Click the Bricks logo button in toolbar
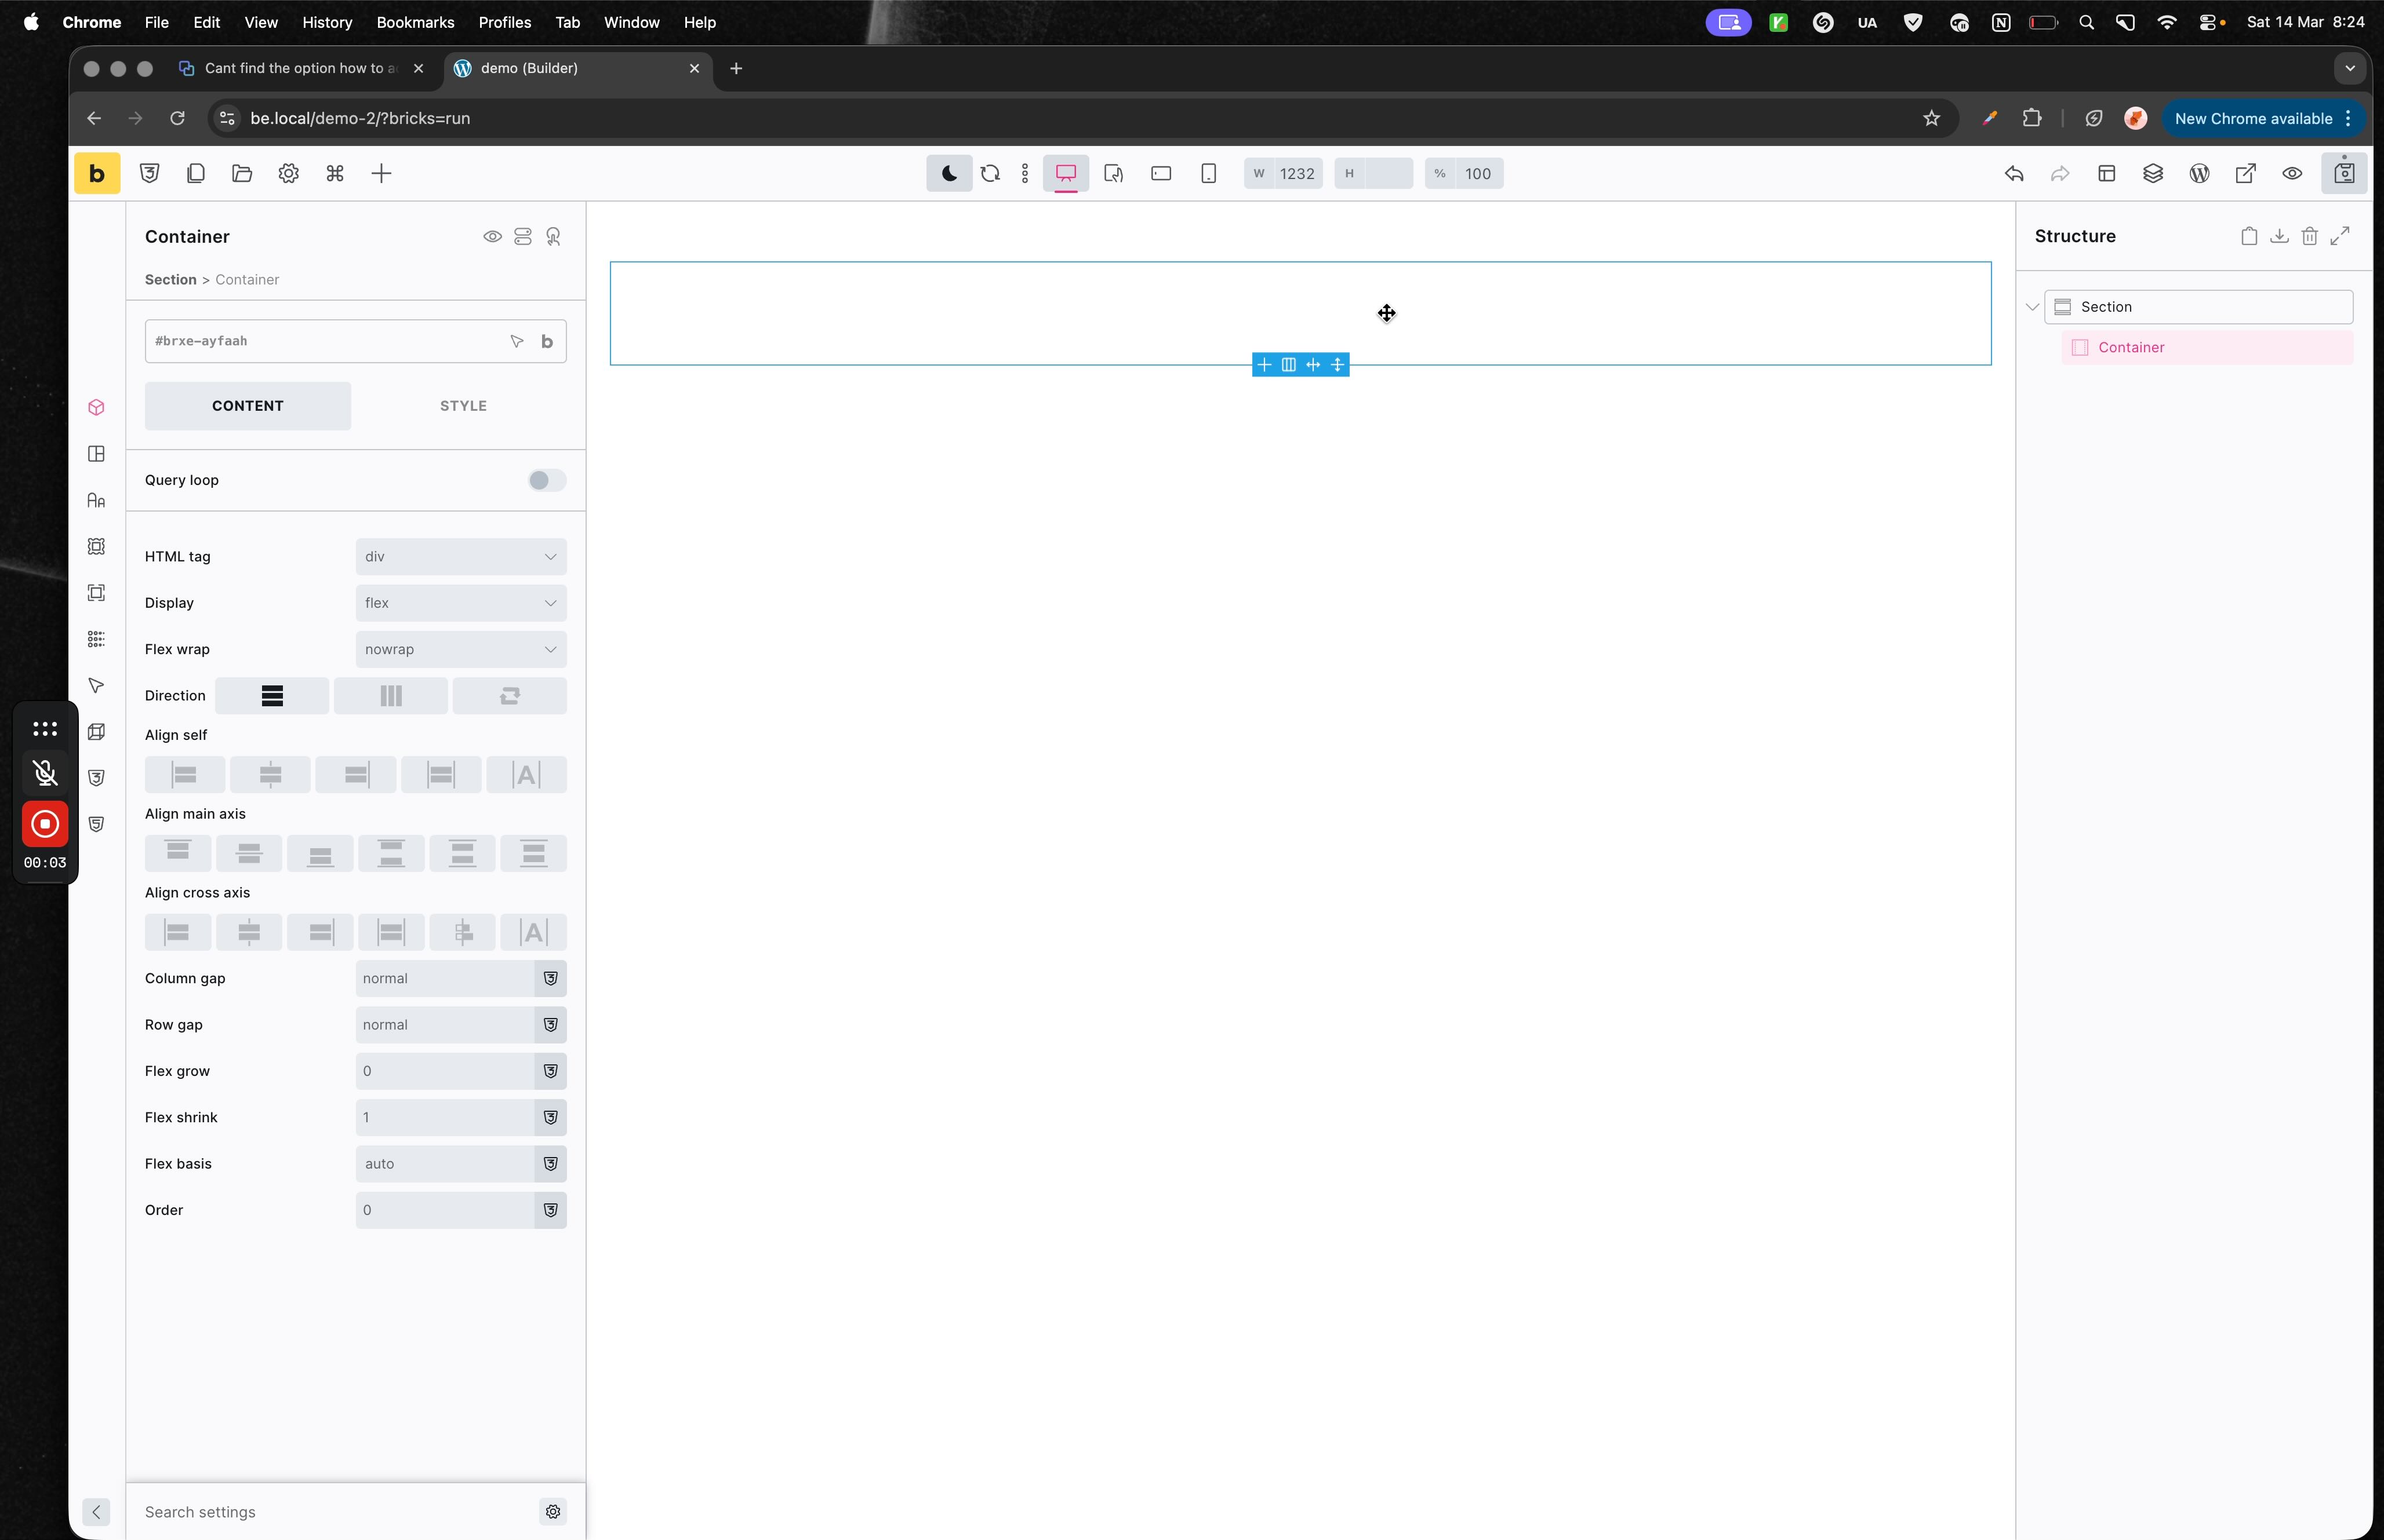The image size is (2384, 1540). tap(97, 174)
